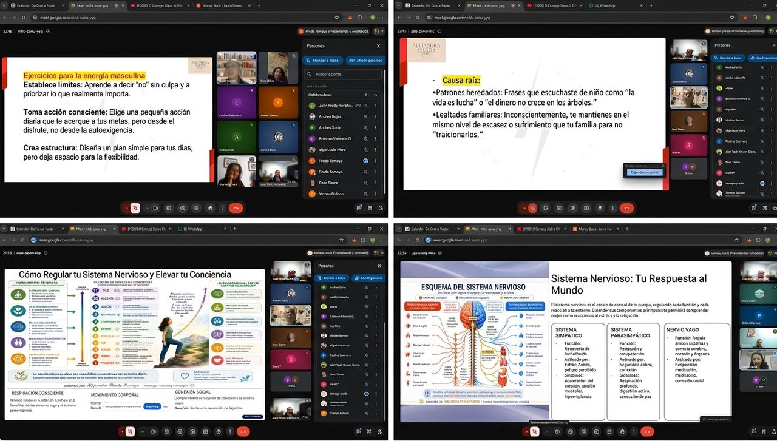Switch to WhatsApp tab in Causa raíz window
This screenshot has height=441, width=777.
click(609, 5)
